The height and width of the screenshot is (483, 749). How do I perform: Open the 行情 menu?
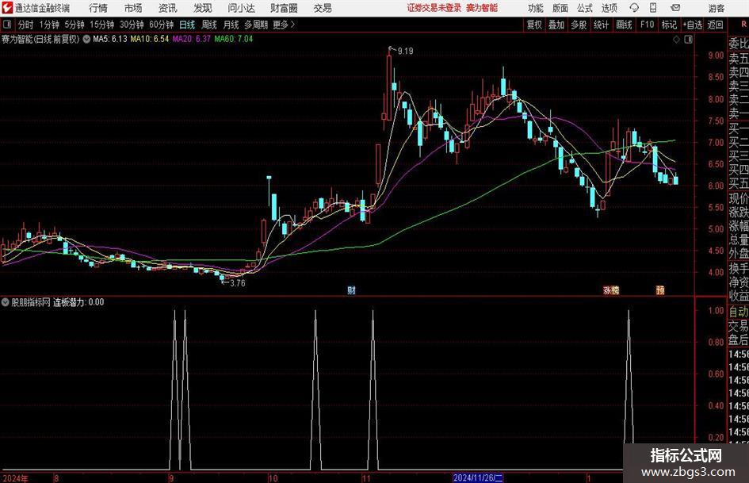(98, 8)
